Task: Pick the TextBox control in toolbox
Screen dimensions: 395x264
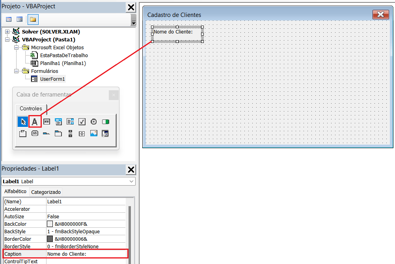Action: click(x=47, y=122)
